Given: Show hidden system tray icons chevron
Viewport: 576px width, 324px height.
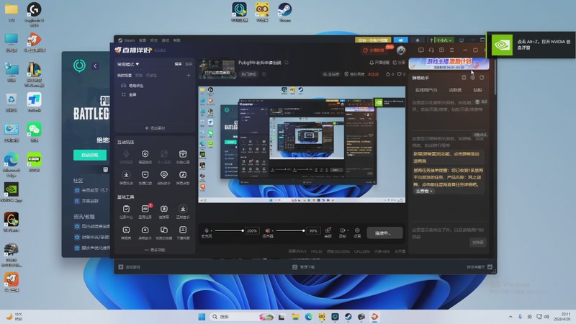Looking at the screenshot, I should (510, 317).
